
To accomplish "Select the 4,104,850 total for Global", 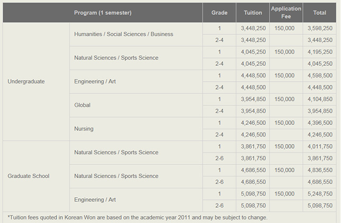I will 319,99.
